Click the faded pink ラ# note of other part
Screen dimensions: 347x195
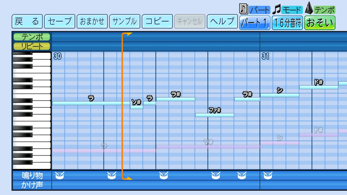coord(208,147)
